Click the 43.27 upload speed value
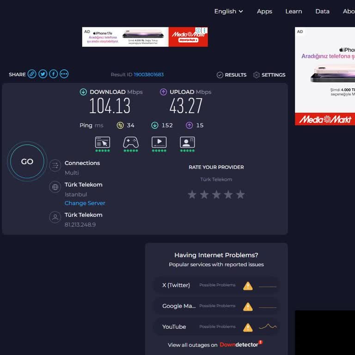 pos(186,105)
